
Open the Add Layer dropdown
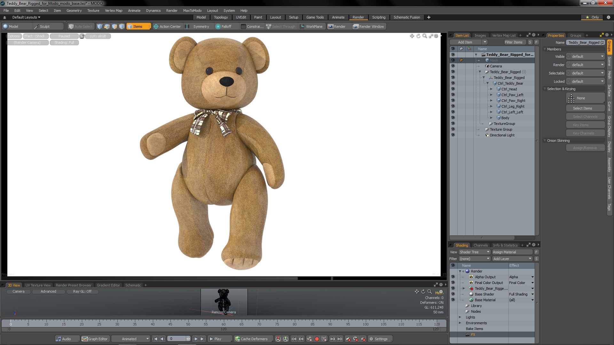pyautogui.click(x=512, y=259)
